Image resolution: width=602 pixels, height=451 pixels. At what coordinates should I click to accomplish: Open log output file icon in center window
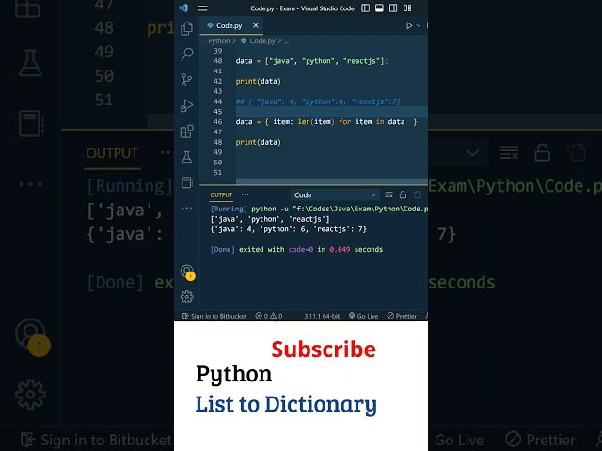point(417,194)
